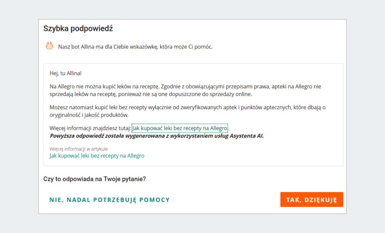Click the orange button's label text
This screenshot has width=385, height=233.
pos(312,199)
